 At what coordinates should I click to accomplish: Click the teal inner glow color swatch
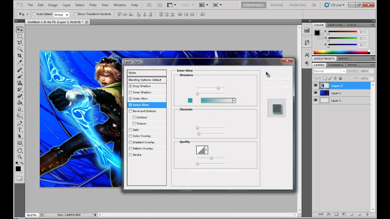(190, 101)
